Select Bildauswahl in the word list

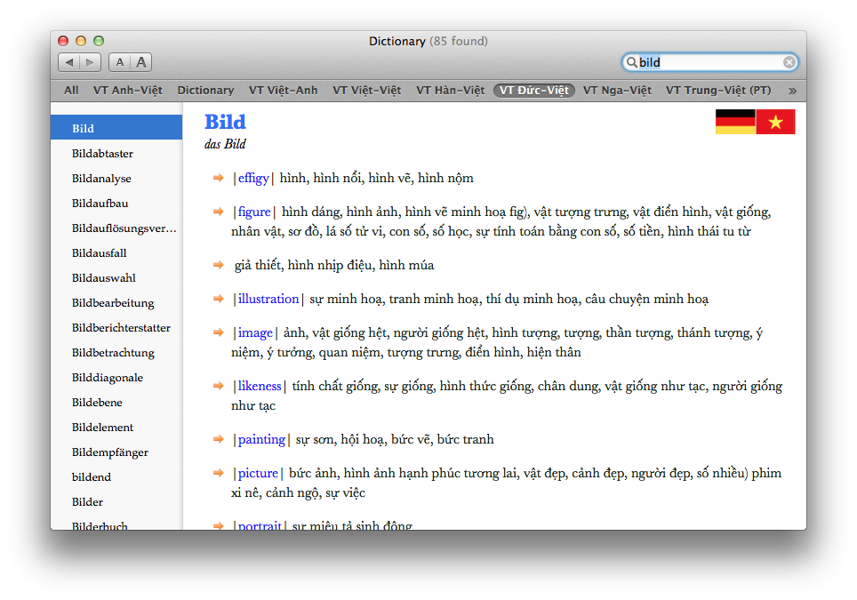coord(116,277)
